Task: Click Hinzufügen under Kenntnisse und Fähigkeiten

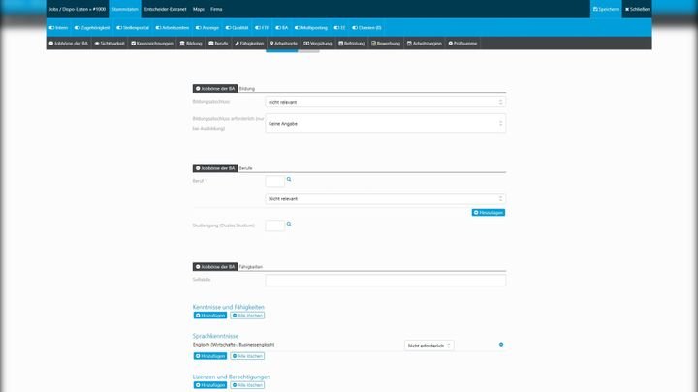Action: [210, 316]
